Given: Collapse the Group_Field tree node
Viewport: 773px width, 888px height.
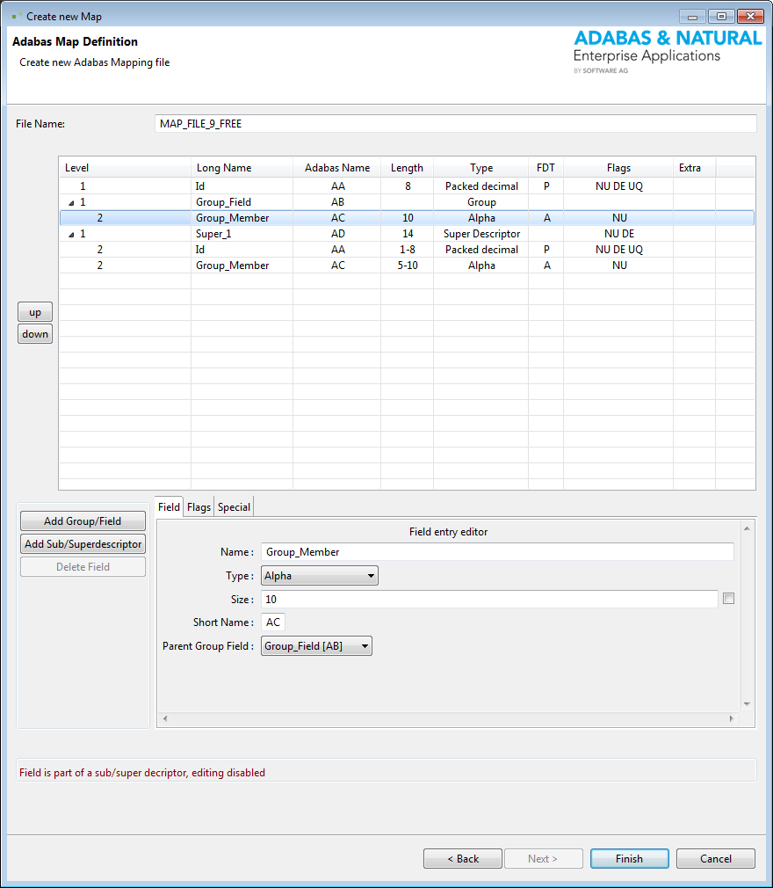Looking at the screenshot, I should pos(69,201).
